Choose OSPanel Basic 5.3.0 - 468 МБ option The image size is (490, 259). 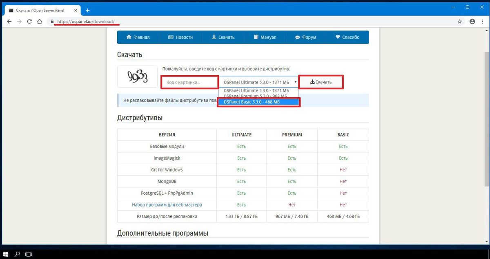point(259,102)
